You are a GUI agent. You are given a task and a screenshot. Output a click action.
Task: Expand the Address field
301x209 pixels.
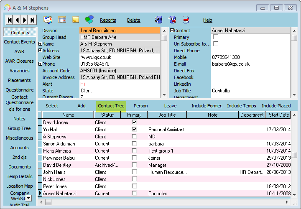[40, 51]
